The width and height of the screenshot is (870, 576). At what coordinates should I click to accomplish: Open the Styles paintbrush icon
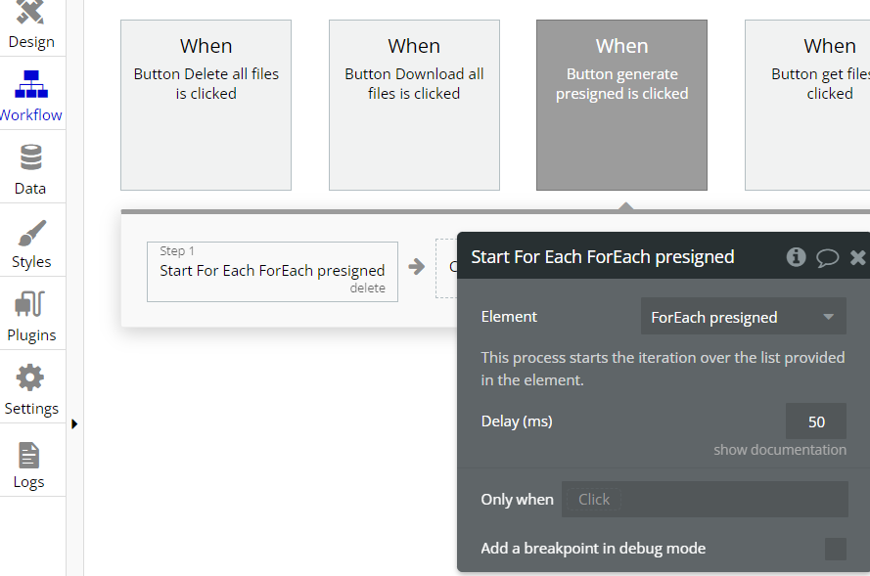tap(31, 234)
